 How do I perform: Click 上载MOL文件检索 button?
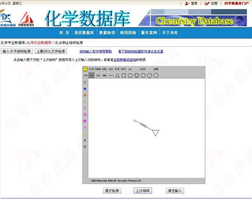[x=51, y=51]
